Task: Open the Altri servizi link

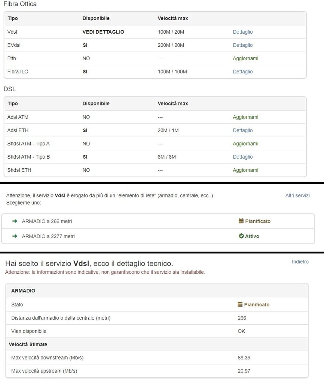Action: [x=297, y=195]
